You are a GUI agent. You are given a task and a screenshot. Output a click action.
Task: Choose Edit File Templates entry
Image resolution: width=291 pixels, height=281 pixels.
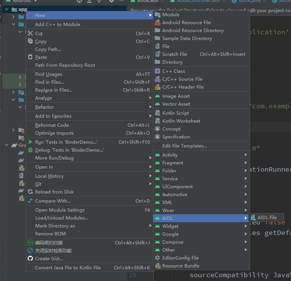[202, 146]
